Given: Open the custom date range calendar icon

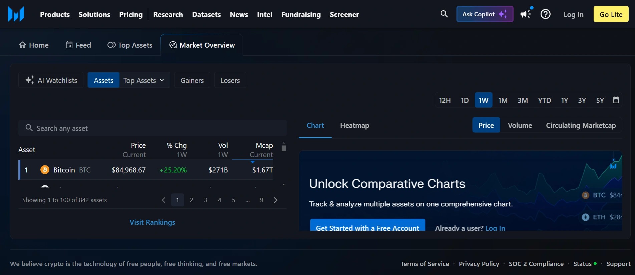Looking at the screenshot, I should point(616,100).
